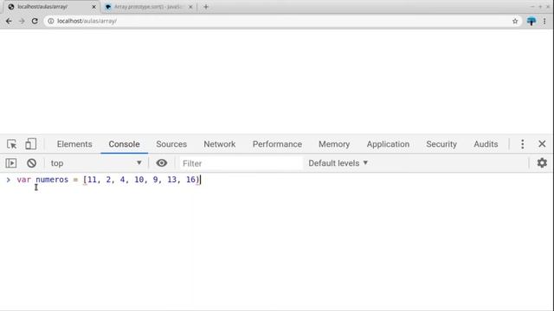The height and width of the screenshot is (311, 554).
Task: Open the Network panel
Action: pos(219,144)
